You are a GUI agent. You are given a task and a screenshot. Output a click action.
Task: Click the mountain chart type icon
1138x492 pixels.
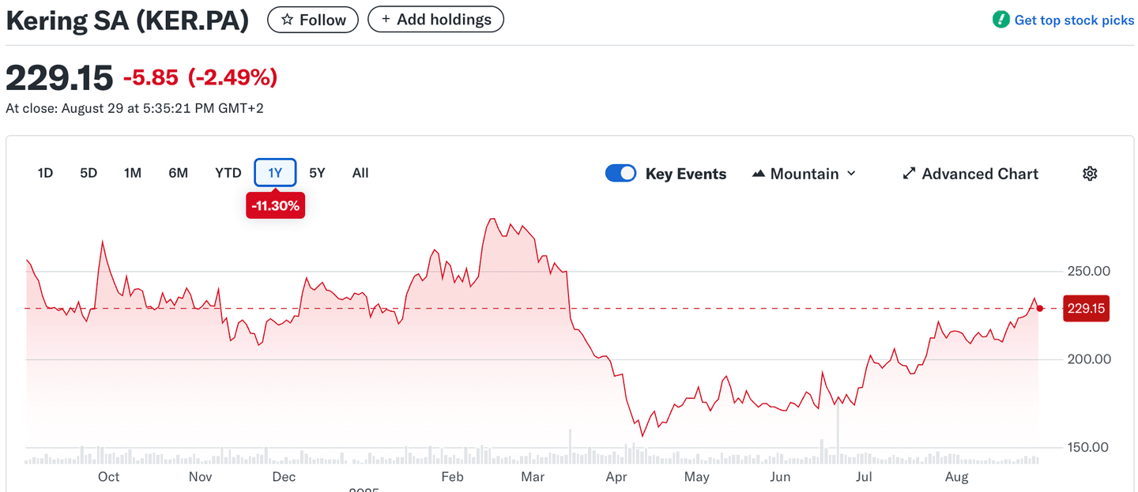759,174
